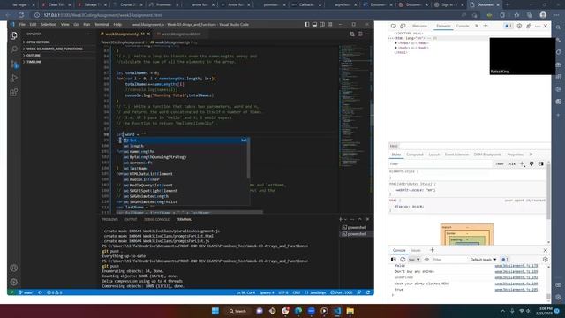Open Customize Layout icon in VS Code title bar
The image size is (565, 318).
[x=330, y=24]
